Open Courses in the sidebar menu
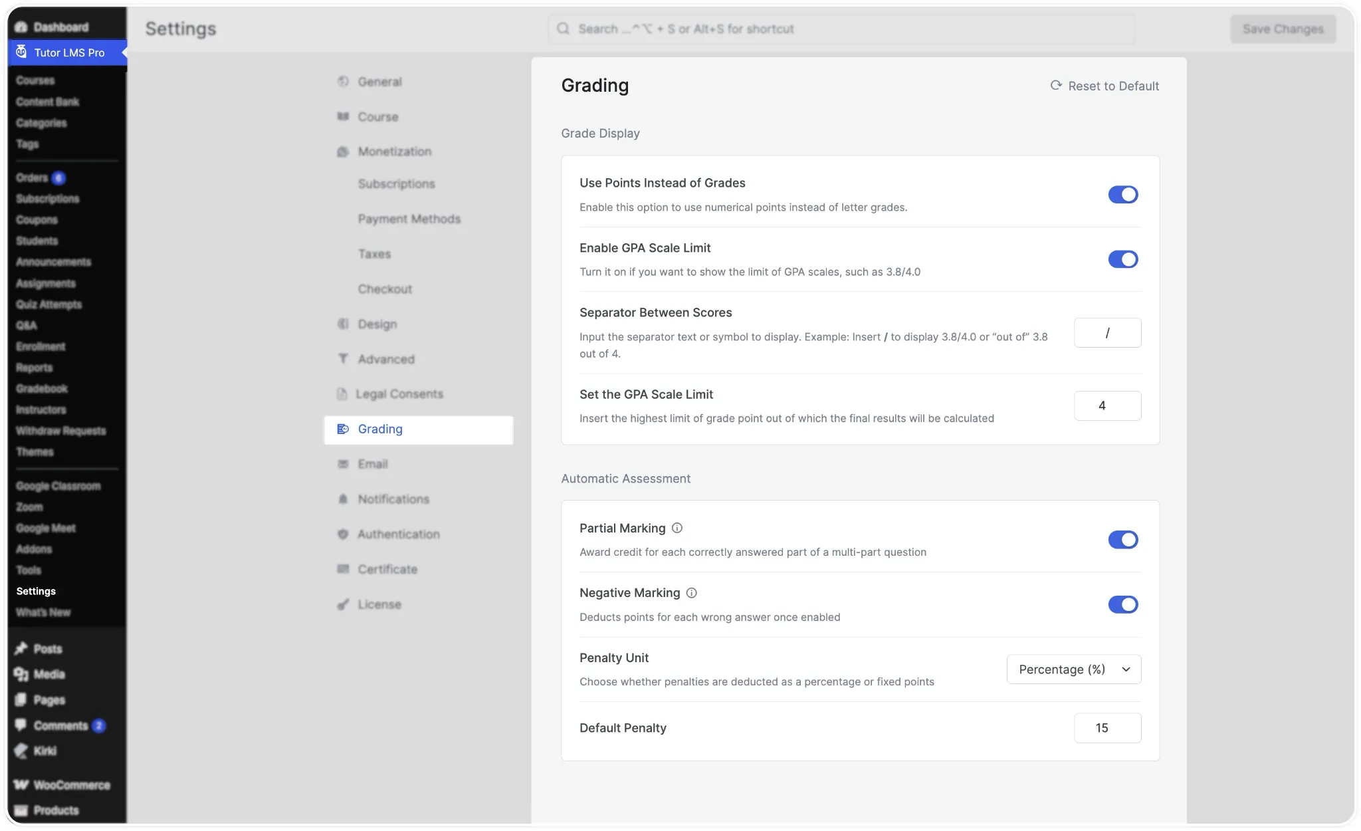Image resolution: width=1361 pixels, height=831 pixels. click(x=35, y=80)
